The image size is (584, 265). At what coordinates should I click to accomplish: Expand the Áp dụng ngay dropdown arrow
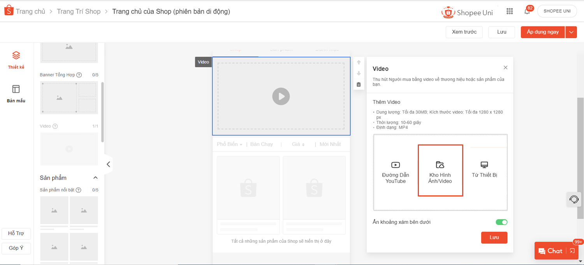(572, 32)
